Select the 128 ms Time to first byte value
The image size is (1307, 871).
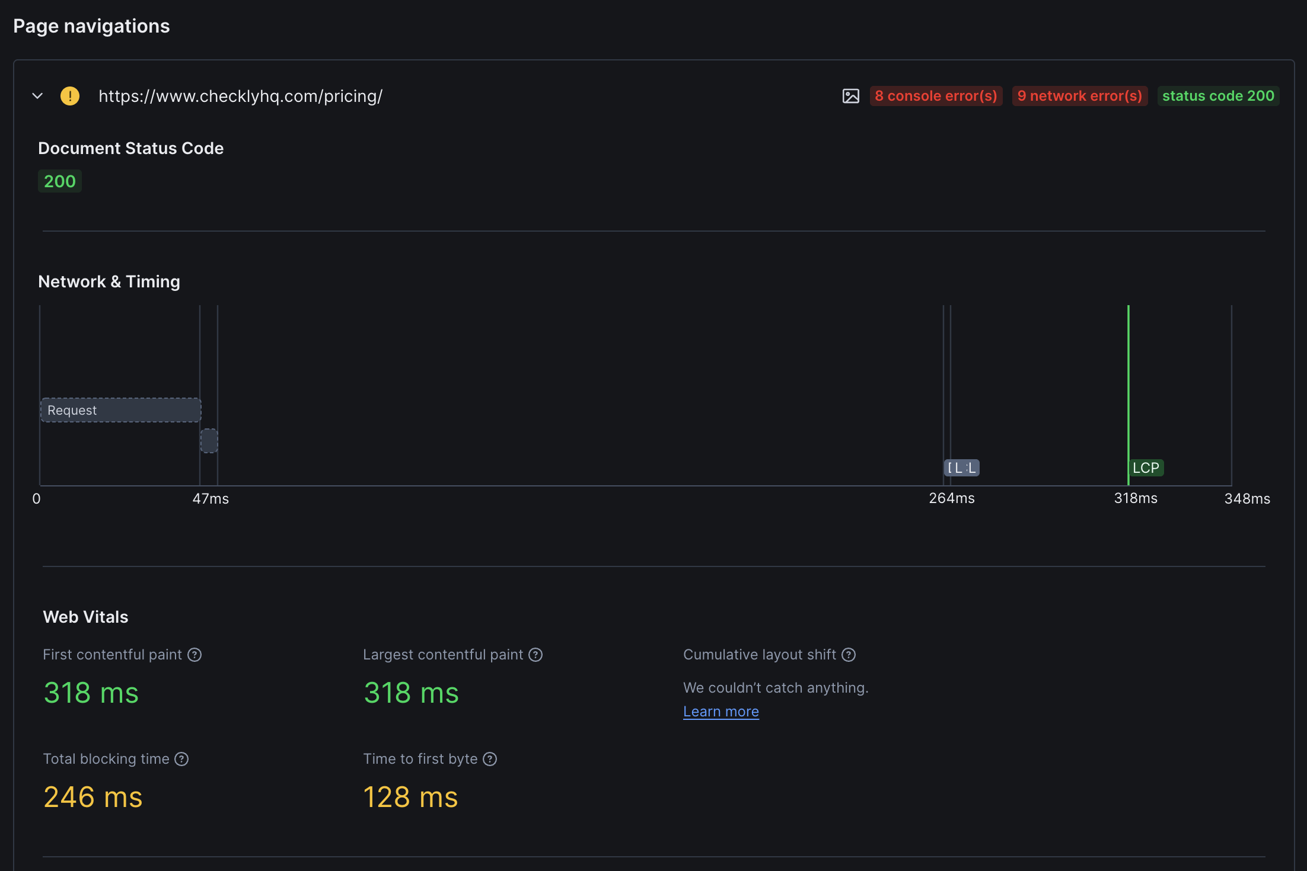point(410,797)
